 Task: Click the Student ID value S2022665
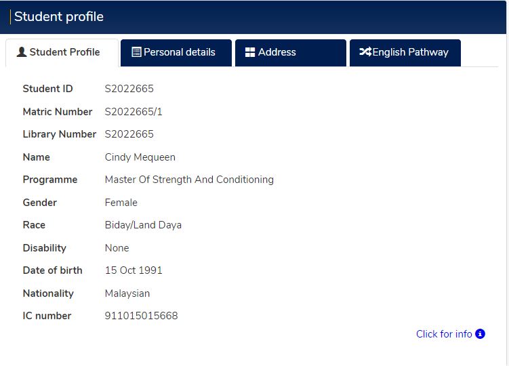point(129,89)
